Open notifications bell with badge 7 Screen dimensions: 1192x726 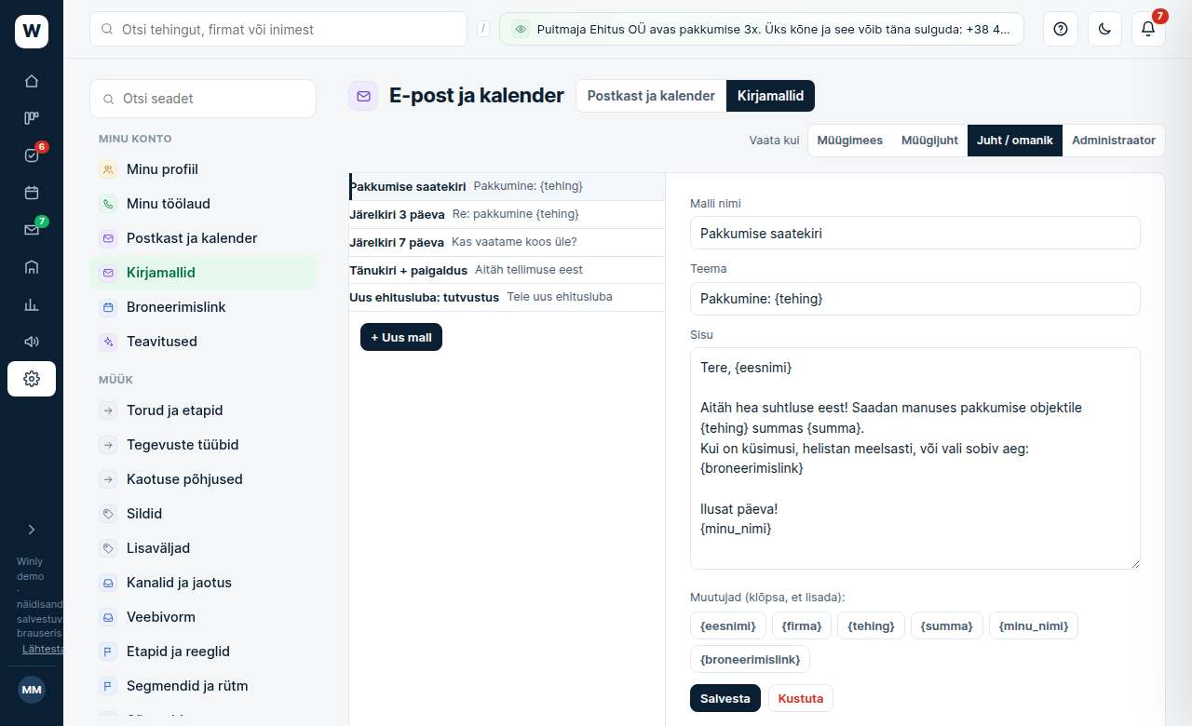pos(1148,29)
